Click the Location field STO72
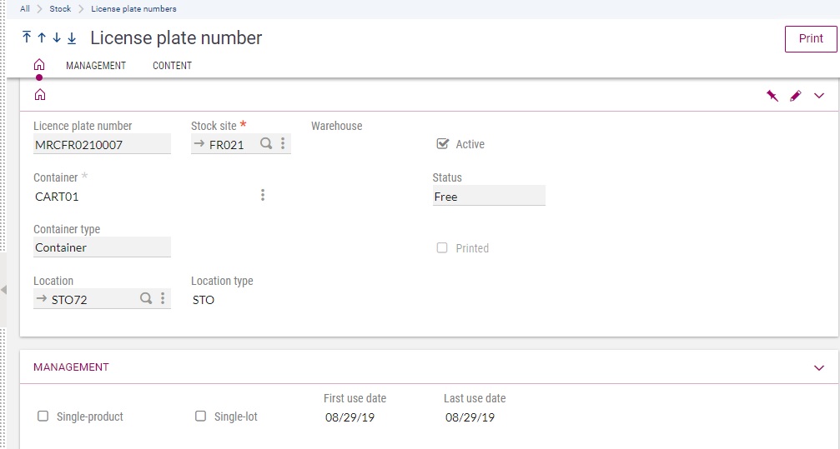The image size is (840, 449). click(102, 298)
